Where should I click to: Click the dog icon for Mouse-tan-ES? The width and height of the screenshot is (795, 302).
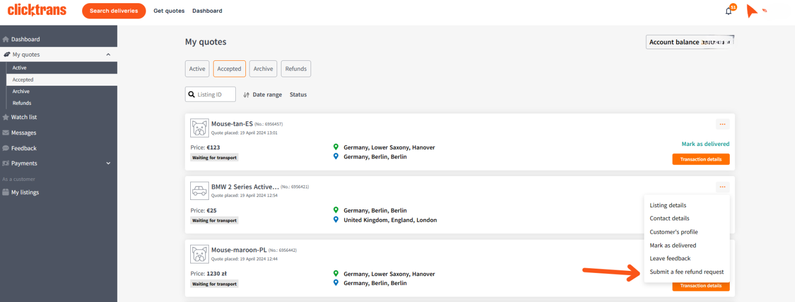[x=199, y=128]
